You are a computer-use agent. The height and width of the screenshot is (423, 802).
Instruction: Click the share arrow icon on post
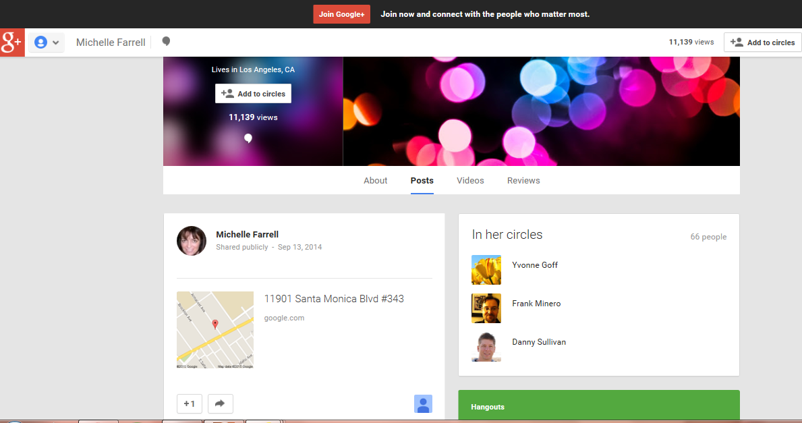(220, 403)
